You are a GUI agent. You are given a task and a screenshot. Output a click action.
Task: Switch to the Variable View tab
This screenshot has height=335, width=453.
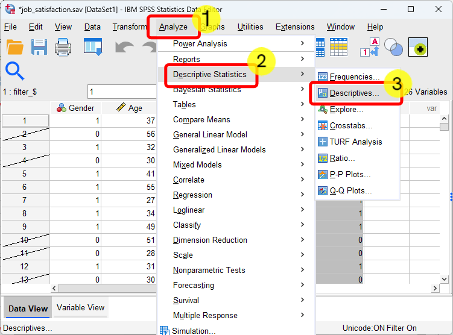point(81,308)
